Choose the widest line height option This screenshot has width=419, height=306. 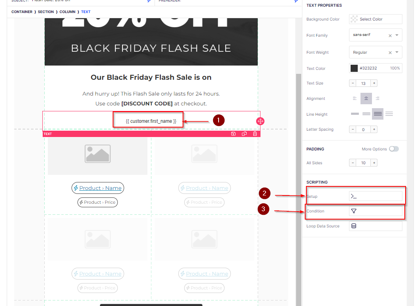click(x=389, y=114)
